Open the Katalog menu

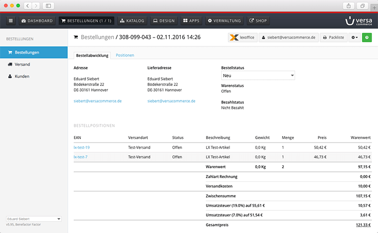pyautogui.click(x=132, y=21)
